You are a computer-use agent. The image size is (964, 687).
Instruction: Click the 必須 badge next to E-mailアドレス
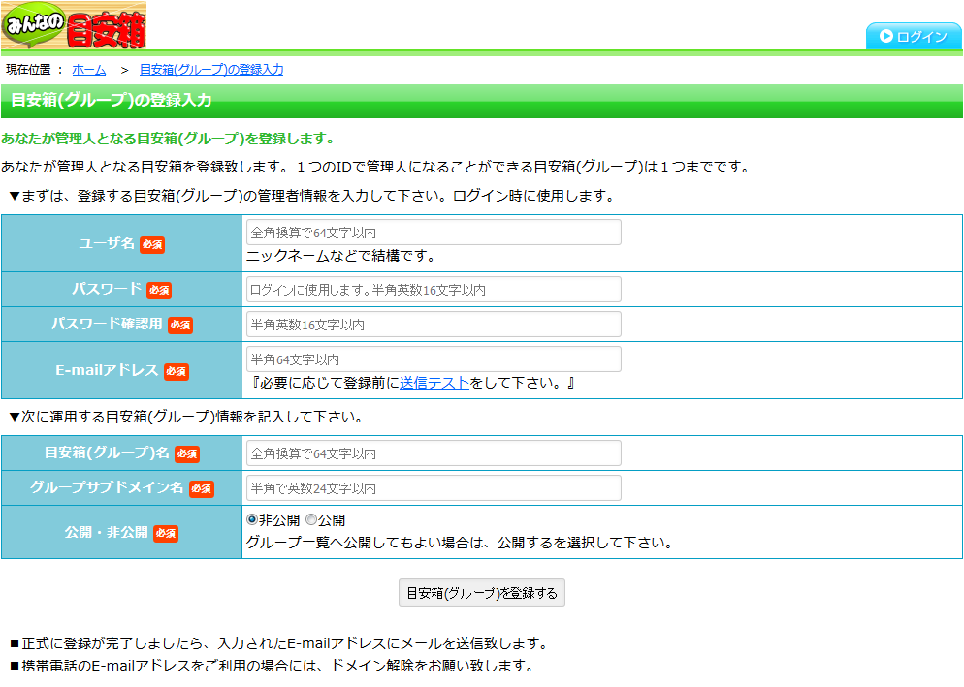tap(176, 371)
